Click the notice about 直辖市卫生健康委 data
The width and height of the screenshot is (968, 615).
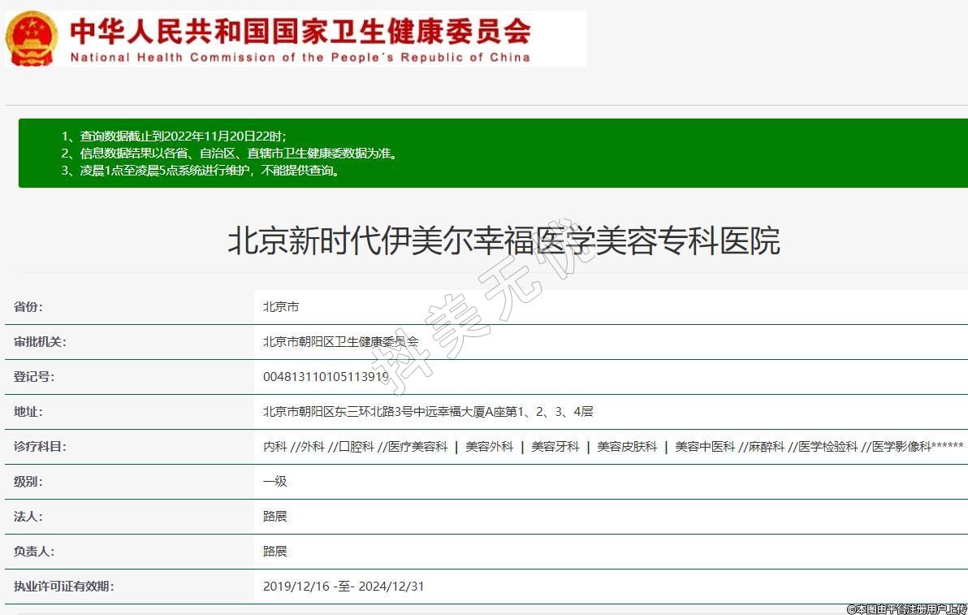pyautogui.click(x=229, y=153)
